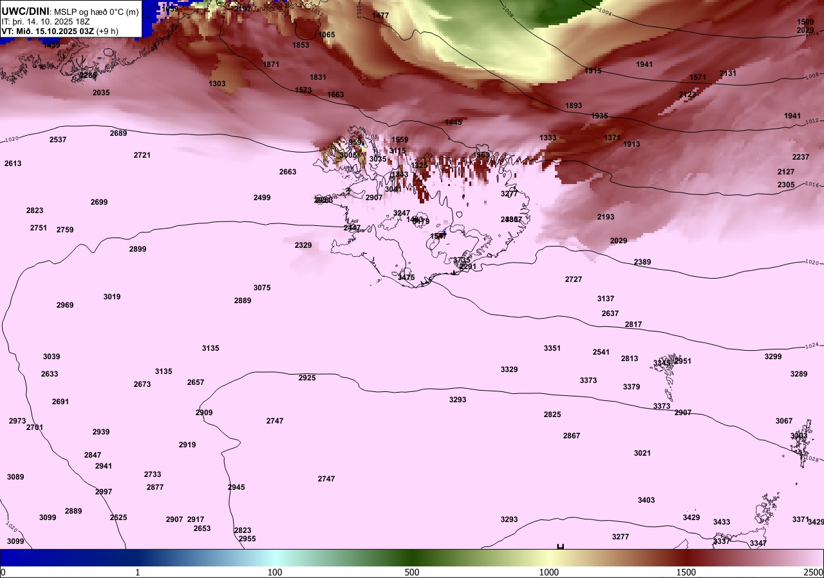The width and height of the screenshot is (824, 578).
Task: Click the height value 3021
Action: coord(642,453)
